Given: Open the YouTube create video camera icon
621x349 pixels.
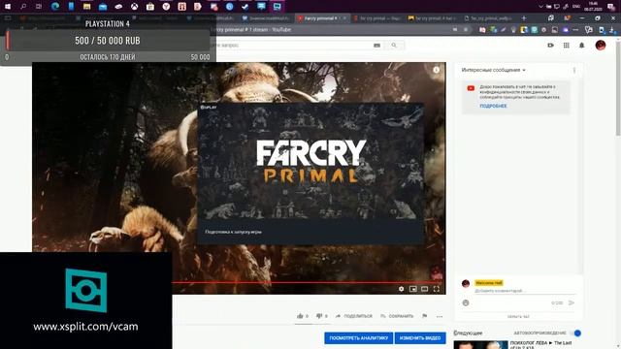Looking at the screenshot, I should (550, 46).
